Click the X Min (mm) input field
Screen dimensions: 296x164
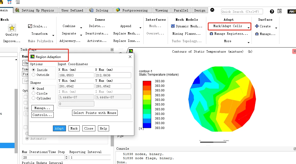[x=76, y=75]
